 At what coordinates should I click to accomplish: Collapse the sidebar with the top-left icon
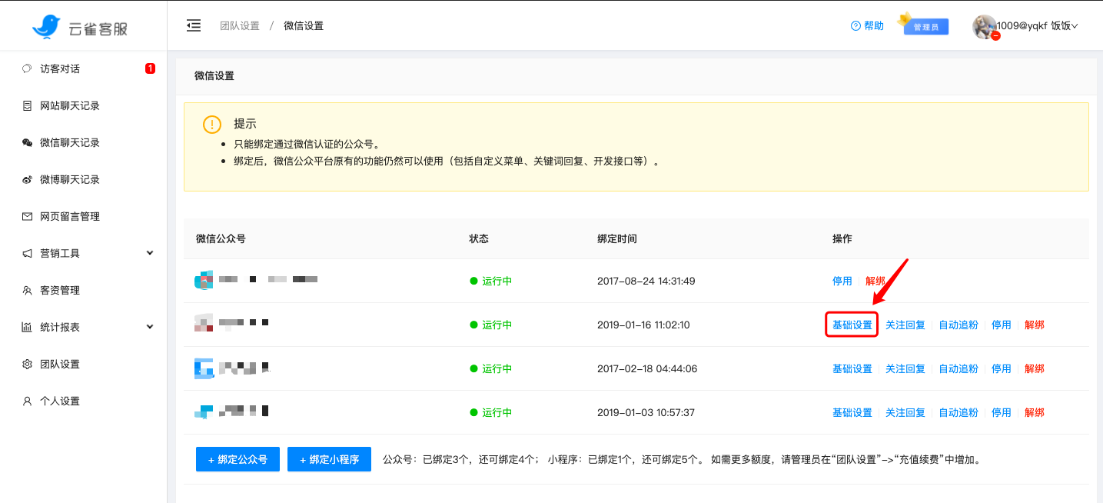click(193, 25)
